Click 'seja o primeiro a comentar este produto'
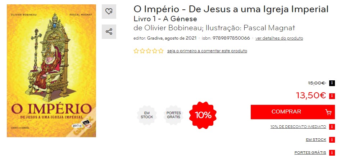Image resolution: width=345 pixels, height=165 pixels. (207, 51)
